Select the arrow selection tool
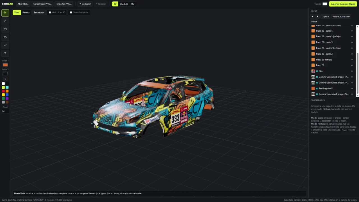The image size is (359, 202). pos(5,13)
